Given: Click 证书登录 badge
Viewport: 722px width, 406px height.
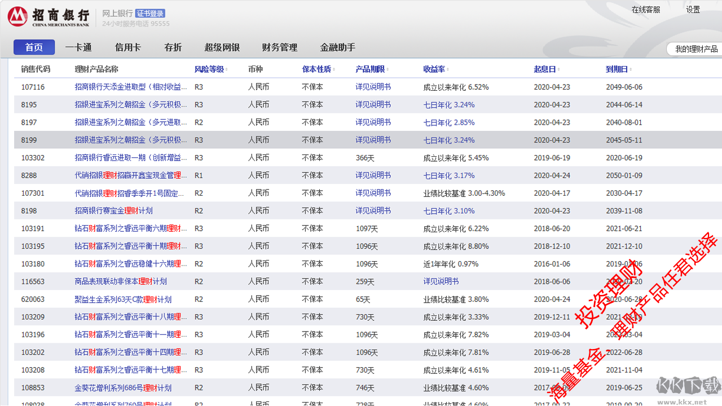Looking at the screenshot, I should pyautogui.click(x=150, y=14).
